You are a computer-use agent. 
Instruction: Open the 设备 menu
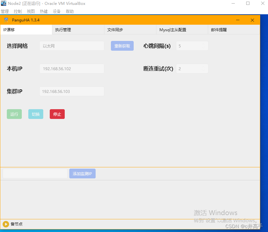pos(56,11)
